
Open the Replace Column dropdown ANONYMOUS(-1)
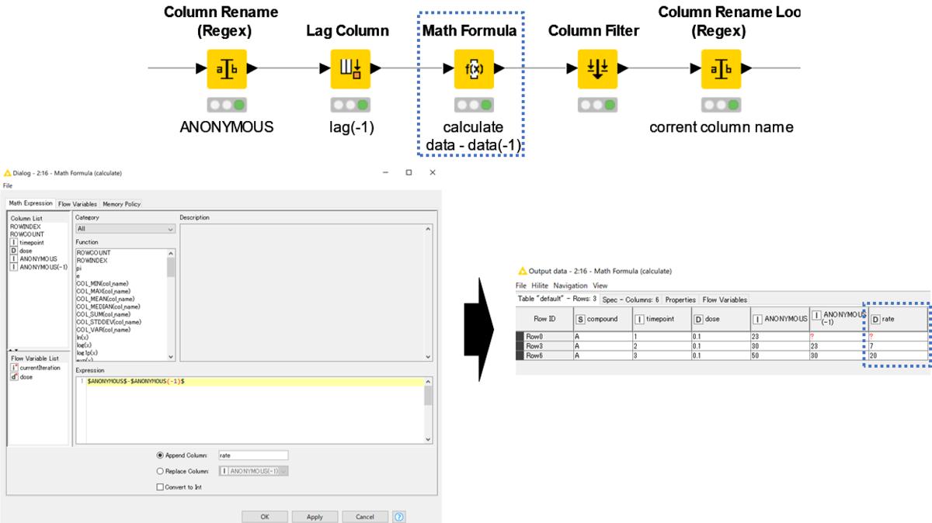pos(254,471)
